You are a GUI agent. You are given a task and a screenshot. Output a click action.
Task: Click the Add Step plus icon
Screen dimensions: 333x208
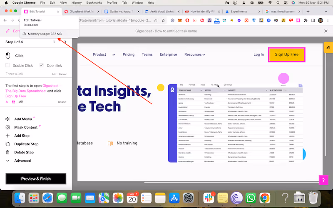pos(7,136)
